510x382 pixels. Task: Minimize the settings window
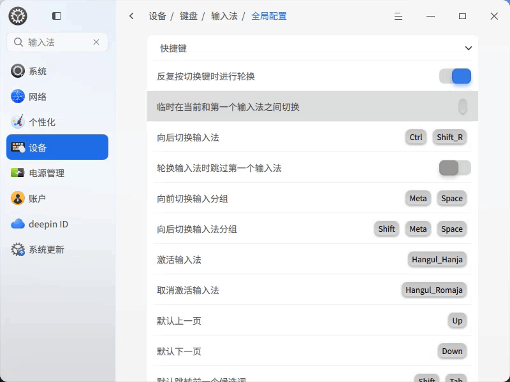coord(431,16)
